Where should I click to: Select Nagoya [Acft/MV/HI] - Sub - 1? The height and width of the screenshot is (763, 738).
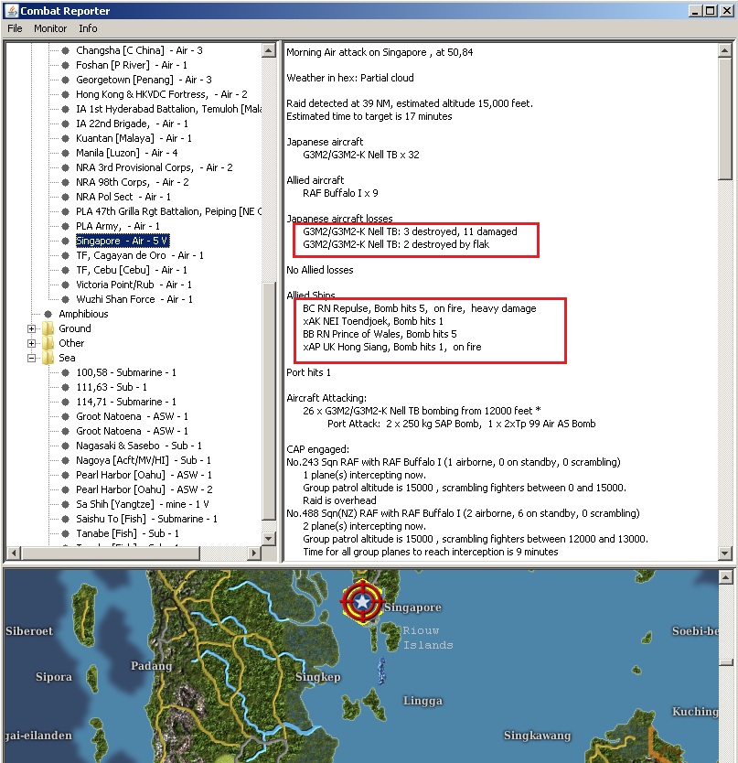click(144, 460)
